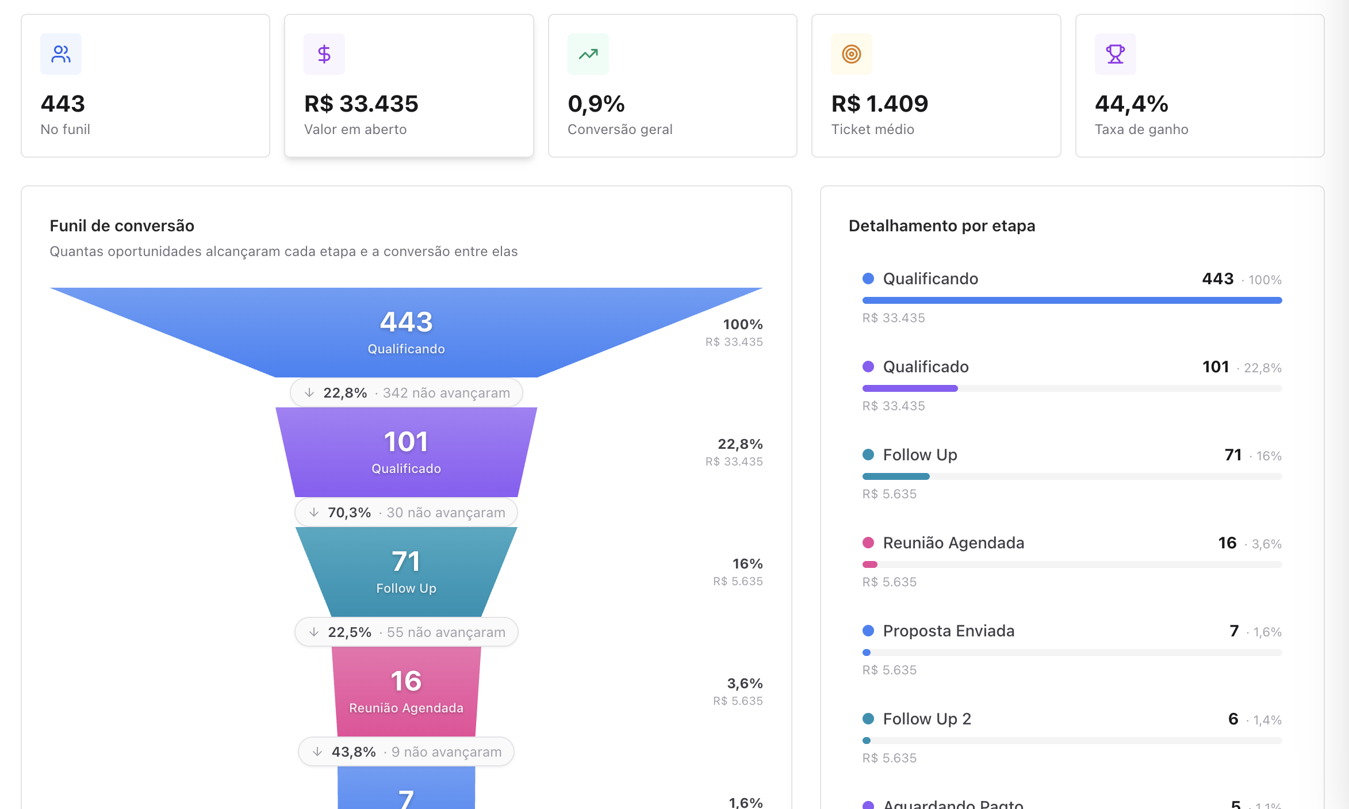Screen dimensions: 1349x809
Task: Click the '3,6%' label beside the Reunião Agendada stage
Action: 745,683
